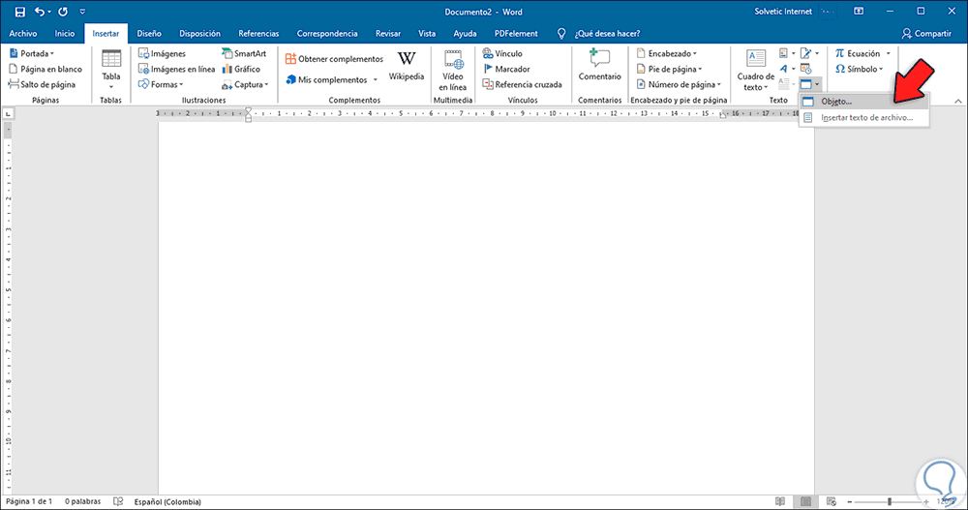Viewport: 968px width, 510px height.
Task: Insert a page break with Salto de página
Action: (42, 84)
